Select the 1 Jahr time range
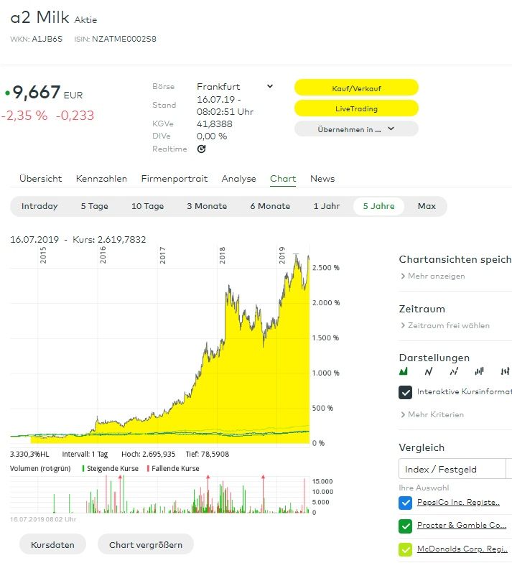The width and height of the screenshot is (512, 568). (x=327, y=206)
